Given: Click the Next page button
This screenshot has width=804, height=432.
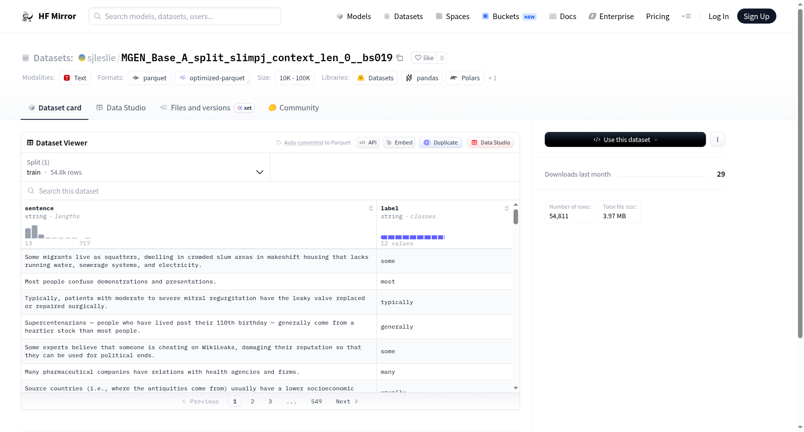Looking at the screenshot, I should coord(347,401).
